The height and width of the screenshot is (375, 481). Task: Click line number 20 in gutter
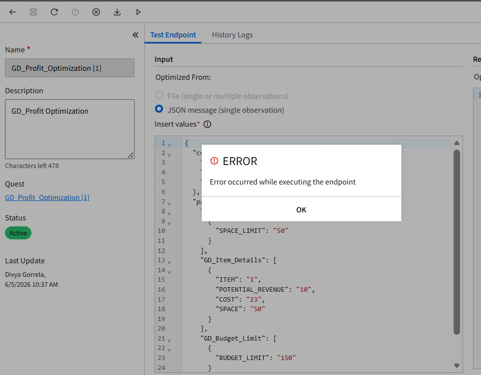tap(161, 328)
